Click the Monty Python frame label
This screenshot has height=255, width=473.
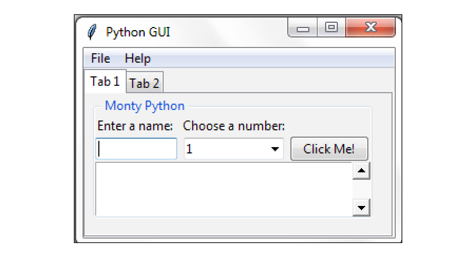[145, 106]
